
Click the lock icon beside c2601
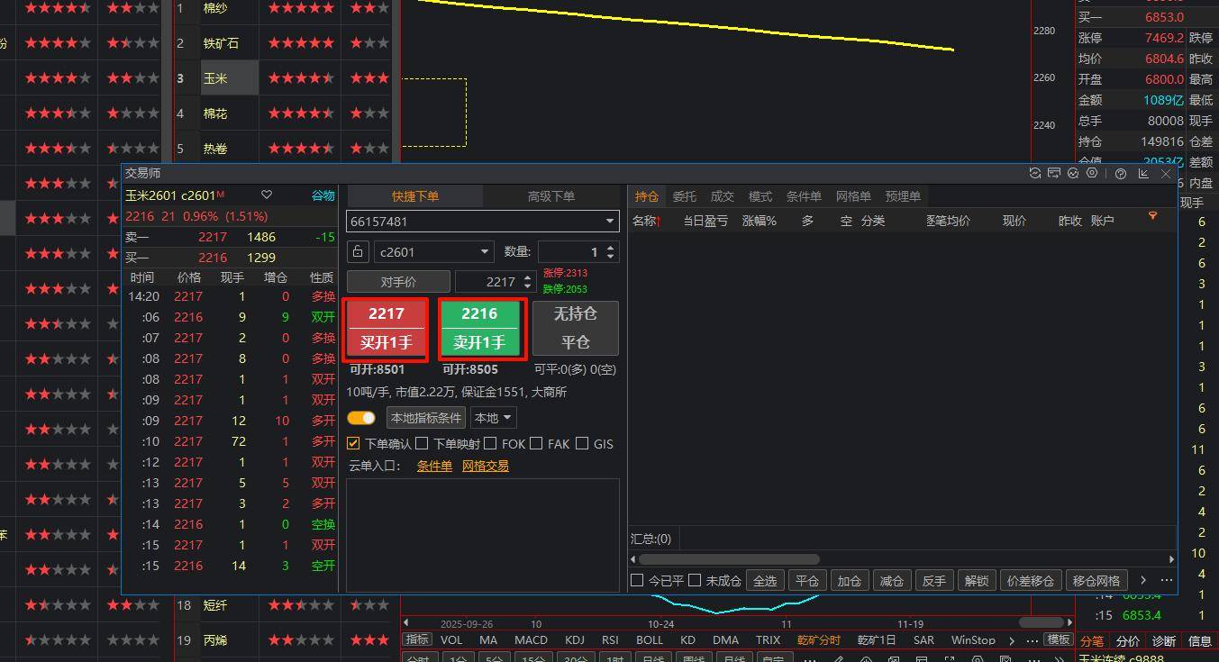click(358, 252)
